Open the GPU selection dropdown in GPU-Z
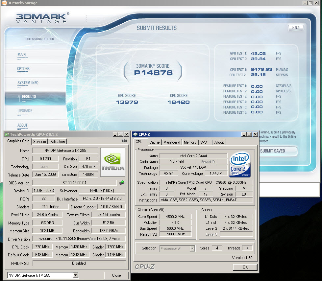Screen dimensions: 322x281 (x=76, y=275)
